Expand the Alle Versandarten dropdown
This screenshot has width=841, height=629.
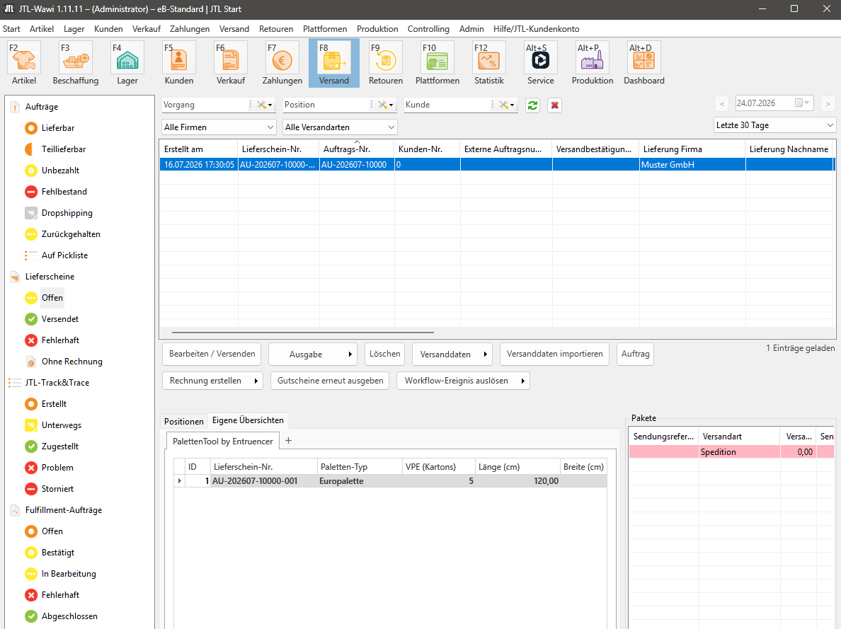tap(340, 127)
